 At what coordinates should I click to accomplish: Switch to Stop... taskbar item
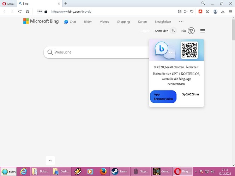coord(140,171)
